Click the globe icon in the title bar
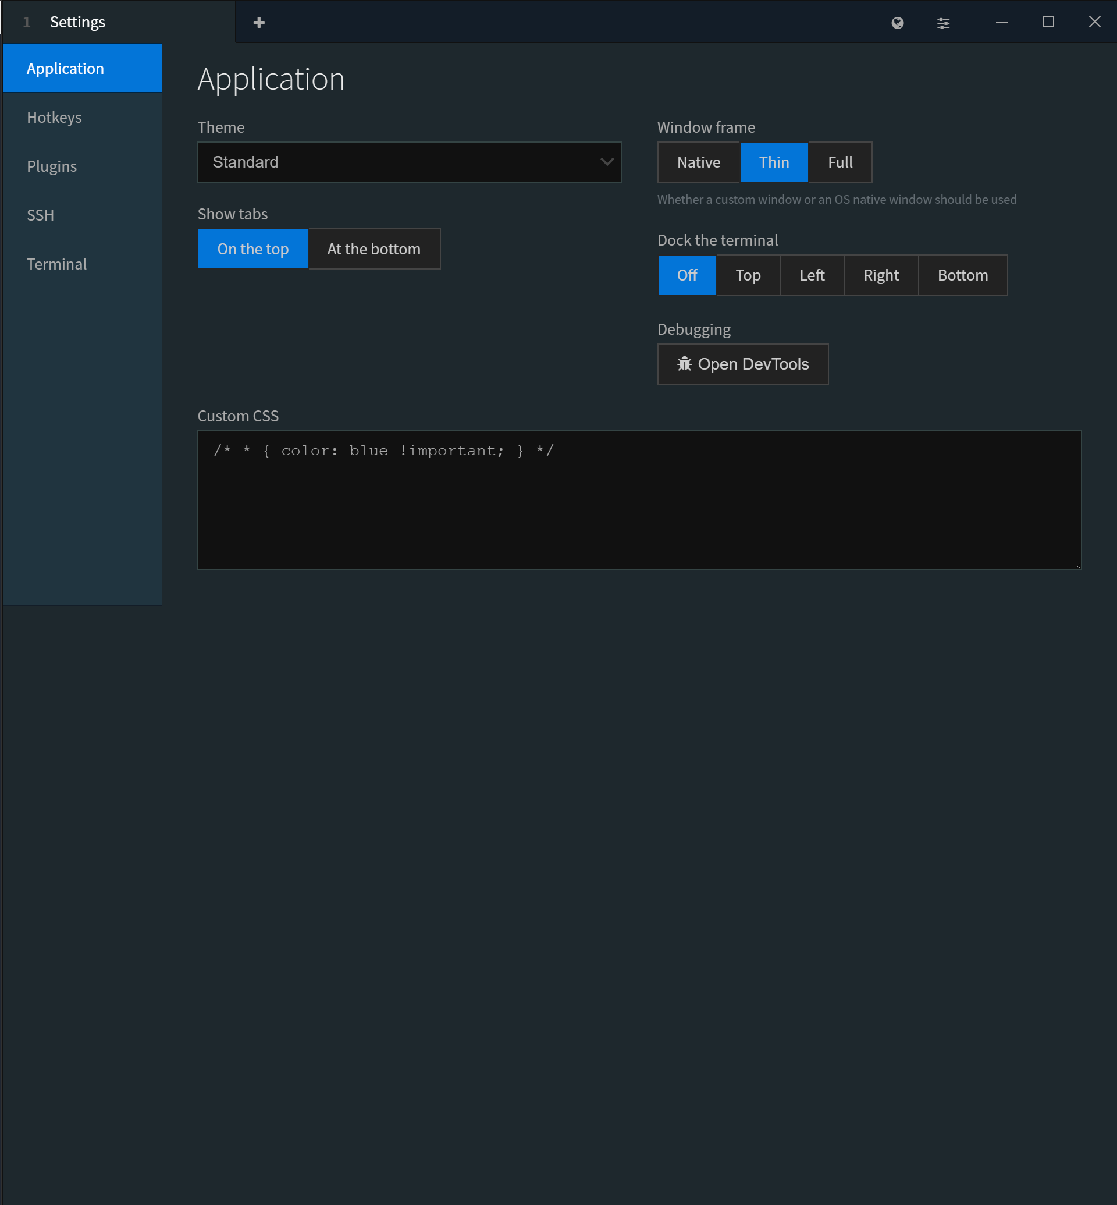1117x1205 pixels. click(x=897, y=22)
